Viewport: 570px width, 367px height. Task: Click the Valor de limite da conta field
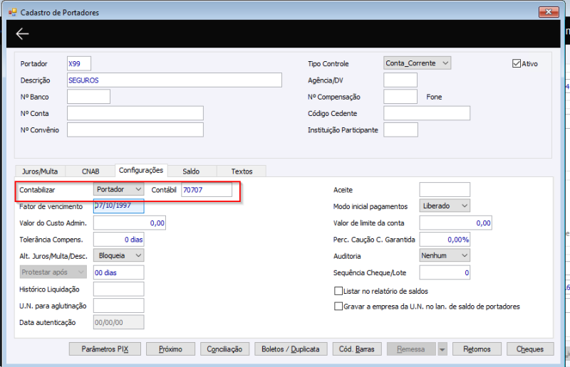[x=455, y=223]
